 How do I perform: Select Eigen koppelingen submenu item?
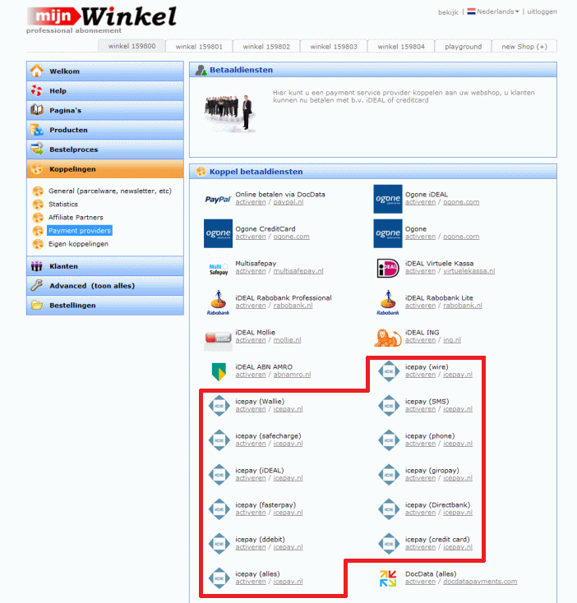(78, 244)
